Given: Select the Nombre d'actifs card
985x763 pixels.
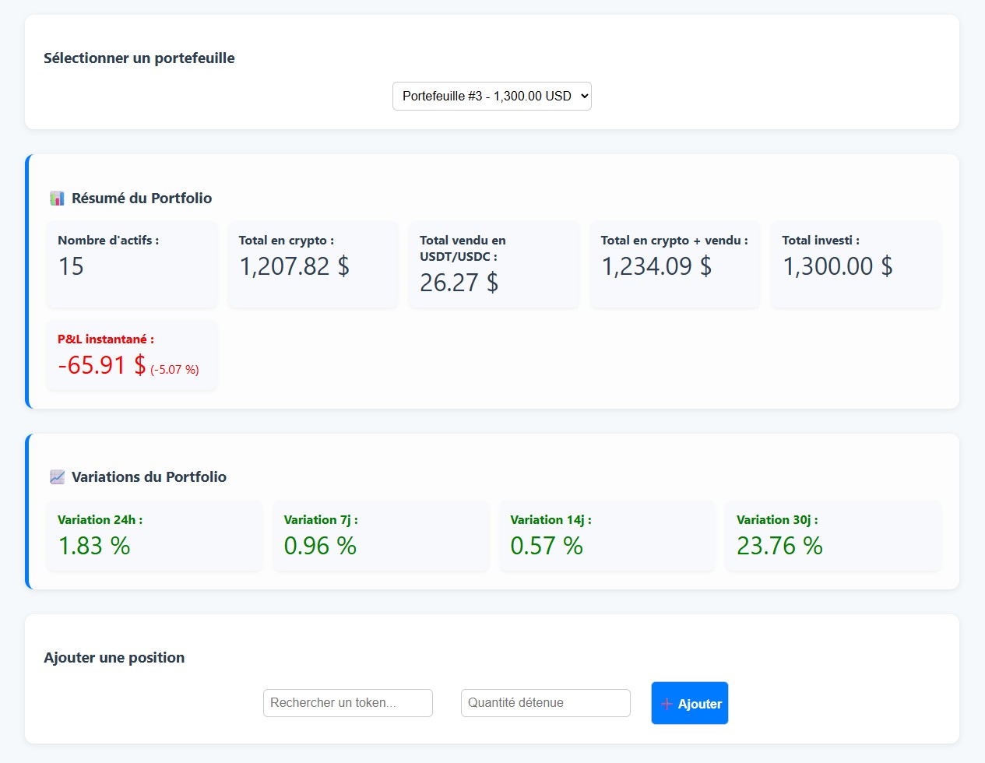Looking at the screenshot, I should 132,265.
